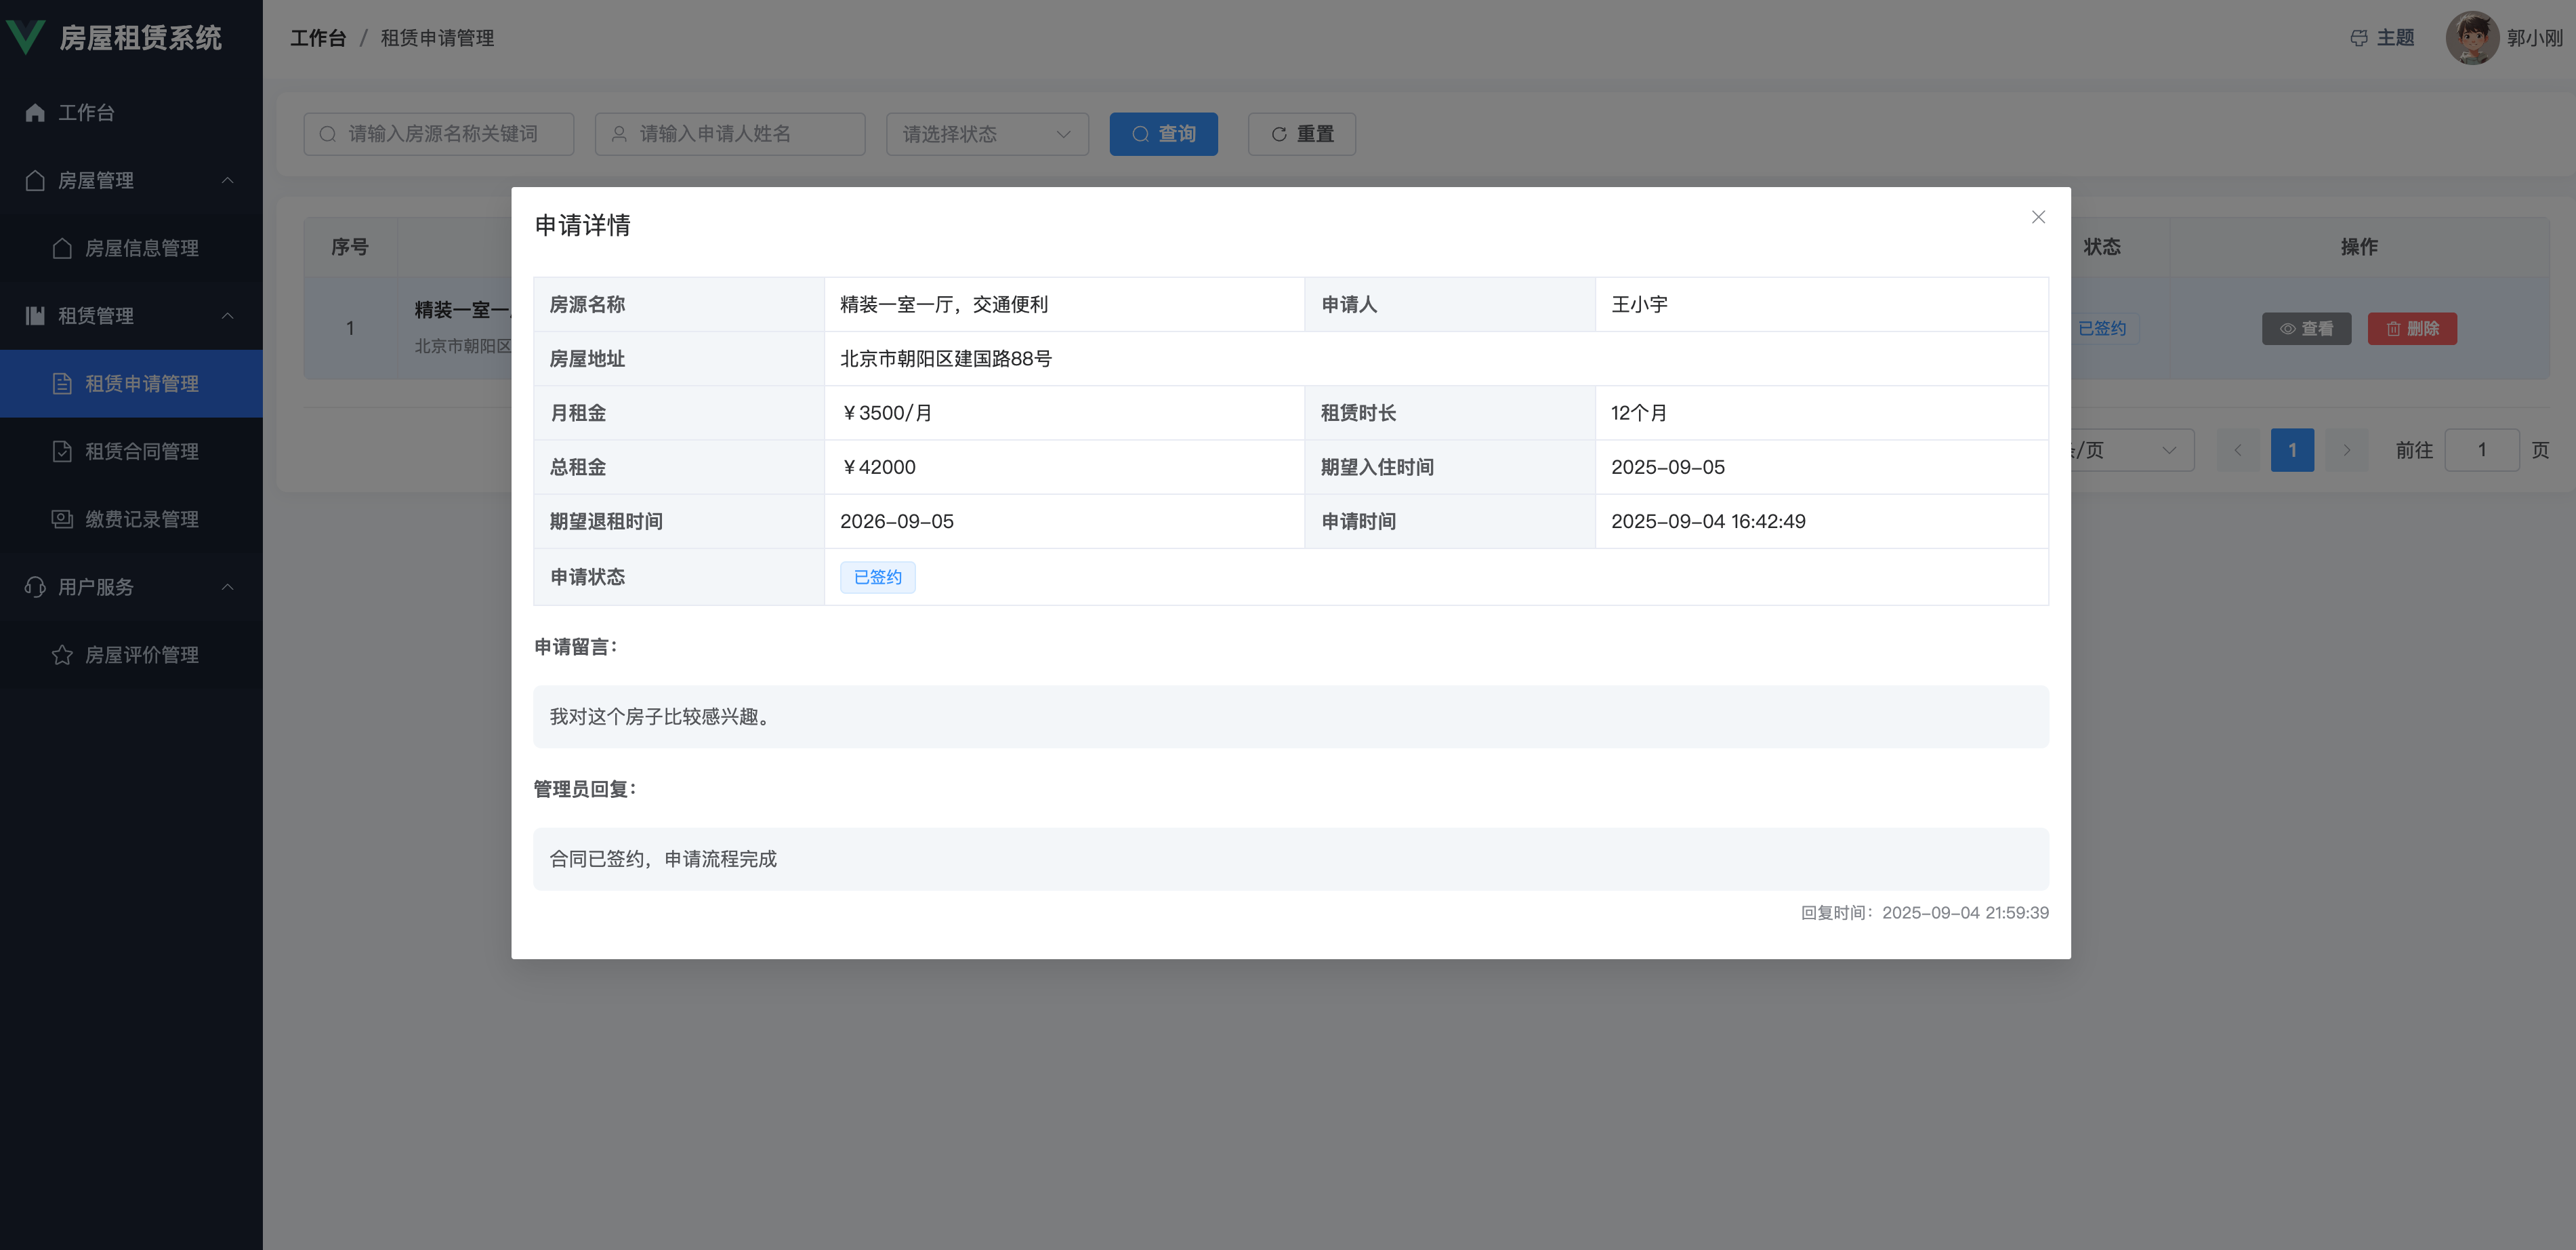Screen dimensions: 2576x1250
Task: Click 工作台 breadcrumb link
Action: pos(317,38)
